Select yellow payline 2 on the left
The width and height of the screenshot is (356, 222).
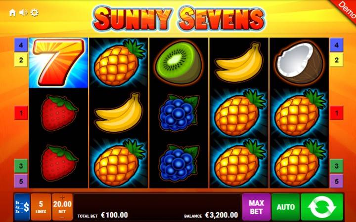[x=21, y=60]
